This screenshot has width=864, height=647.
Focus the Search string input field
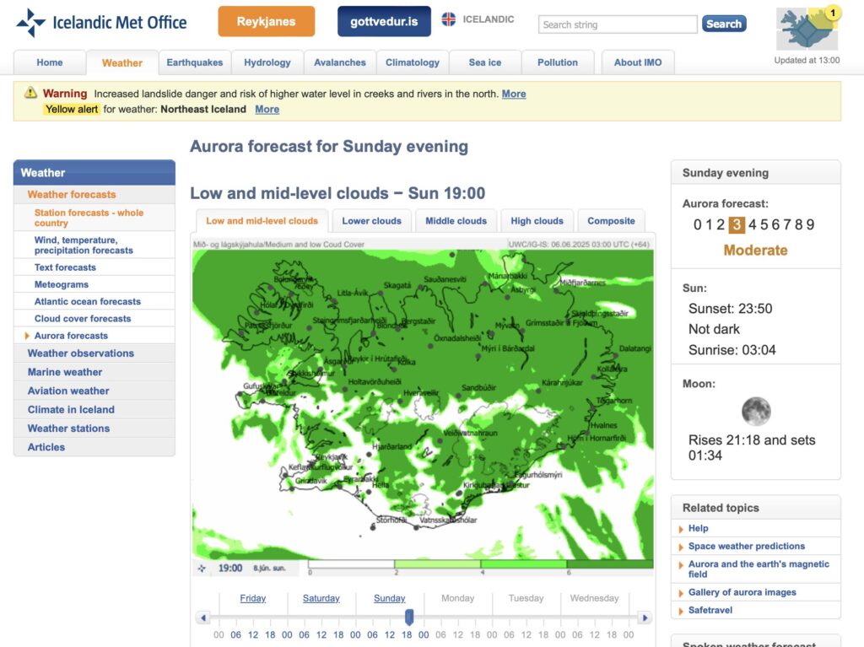pos(618,24)
